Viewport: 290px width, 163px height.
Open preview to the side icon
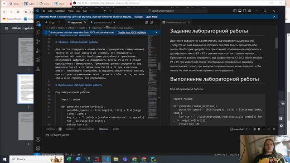coord(146,22)
